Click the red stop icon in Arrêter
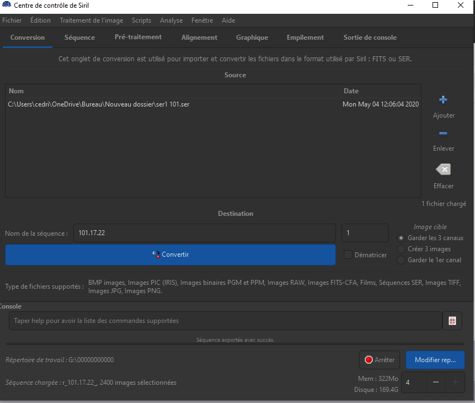The height and width of the screenshot is (403, 475). coord(369,360)
